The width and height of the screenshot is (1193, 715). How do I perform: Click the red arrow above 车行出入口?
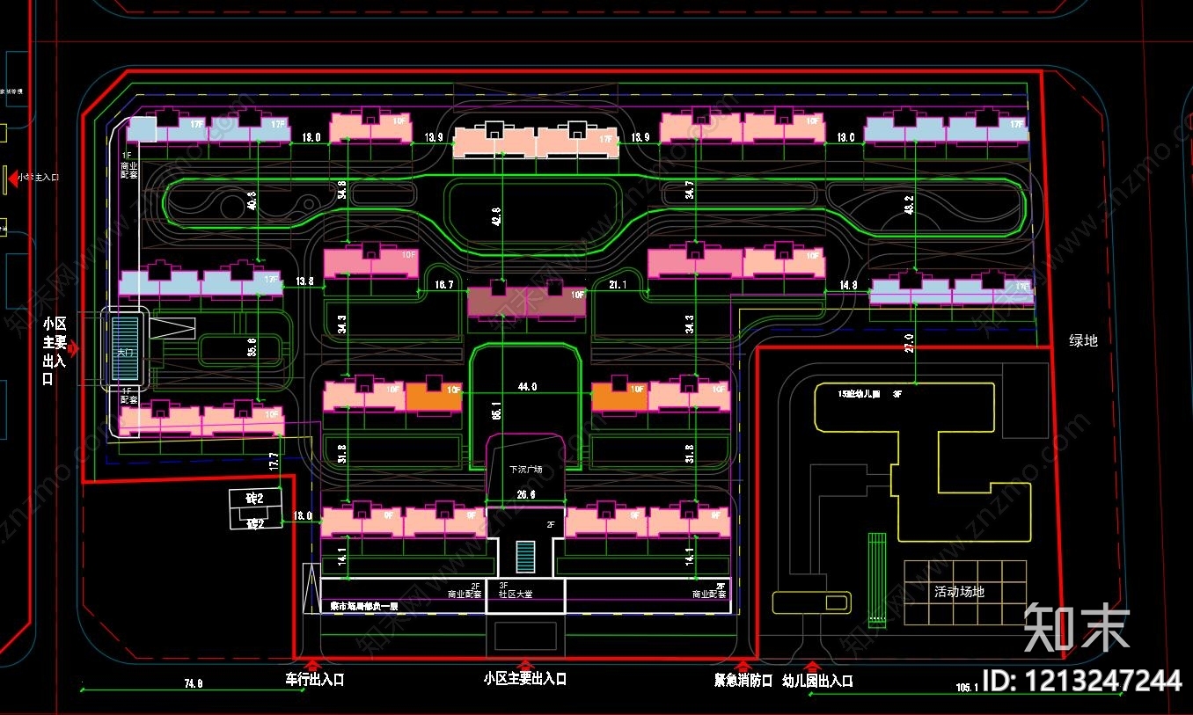(311, 665)
